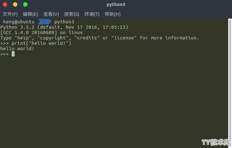Image resolution: width=232 pixels, height=148 pixels.
Task: Click the blue tilde directory arrow segment
Action: pyautogui.click(x=44, y=22)
